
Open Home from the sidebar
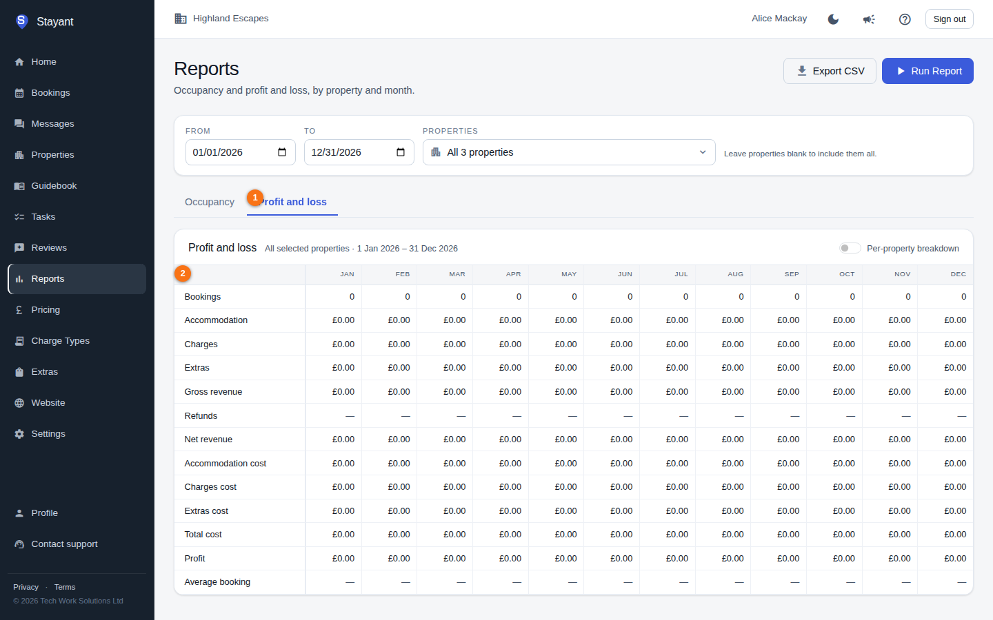(77, 62)
